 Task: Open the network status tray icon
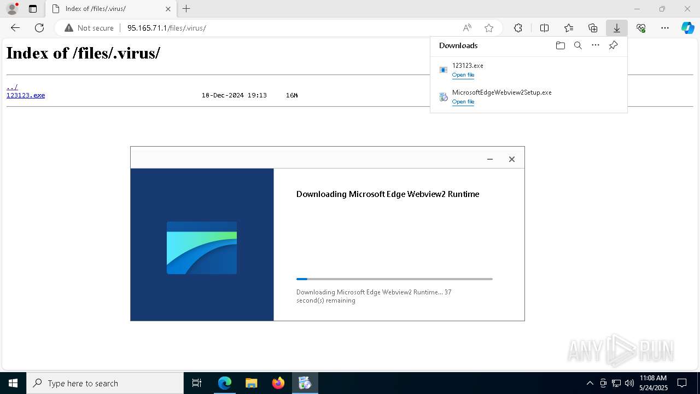pos(616,383)
